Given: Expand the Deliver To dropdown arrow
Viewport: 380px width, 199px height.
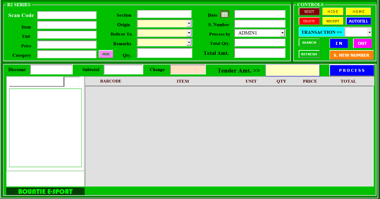Looking at the screenshot, I should point(189,33).
